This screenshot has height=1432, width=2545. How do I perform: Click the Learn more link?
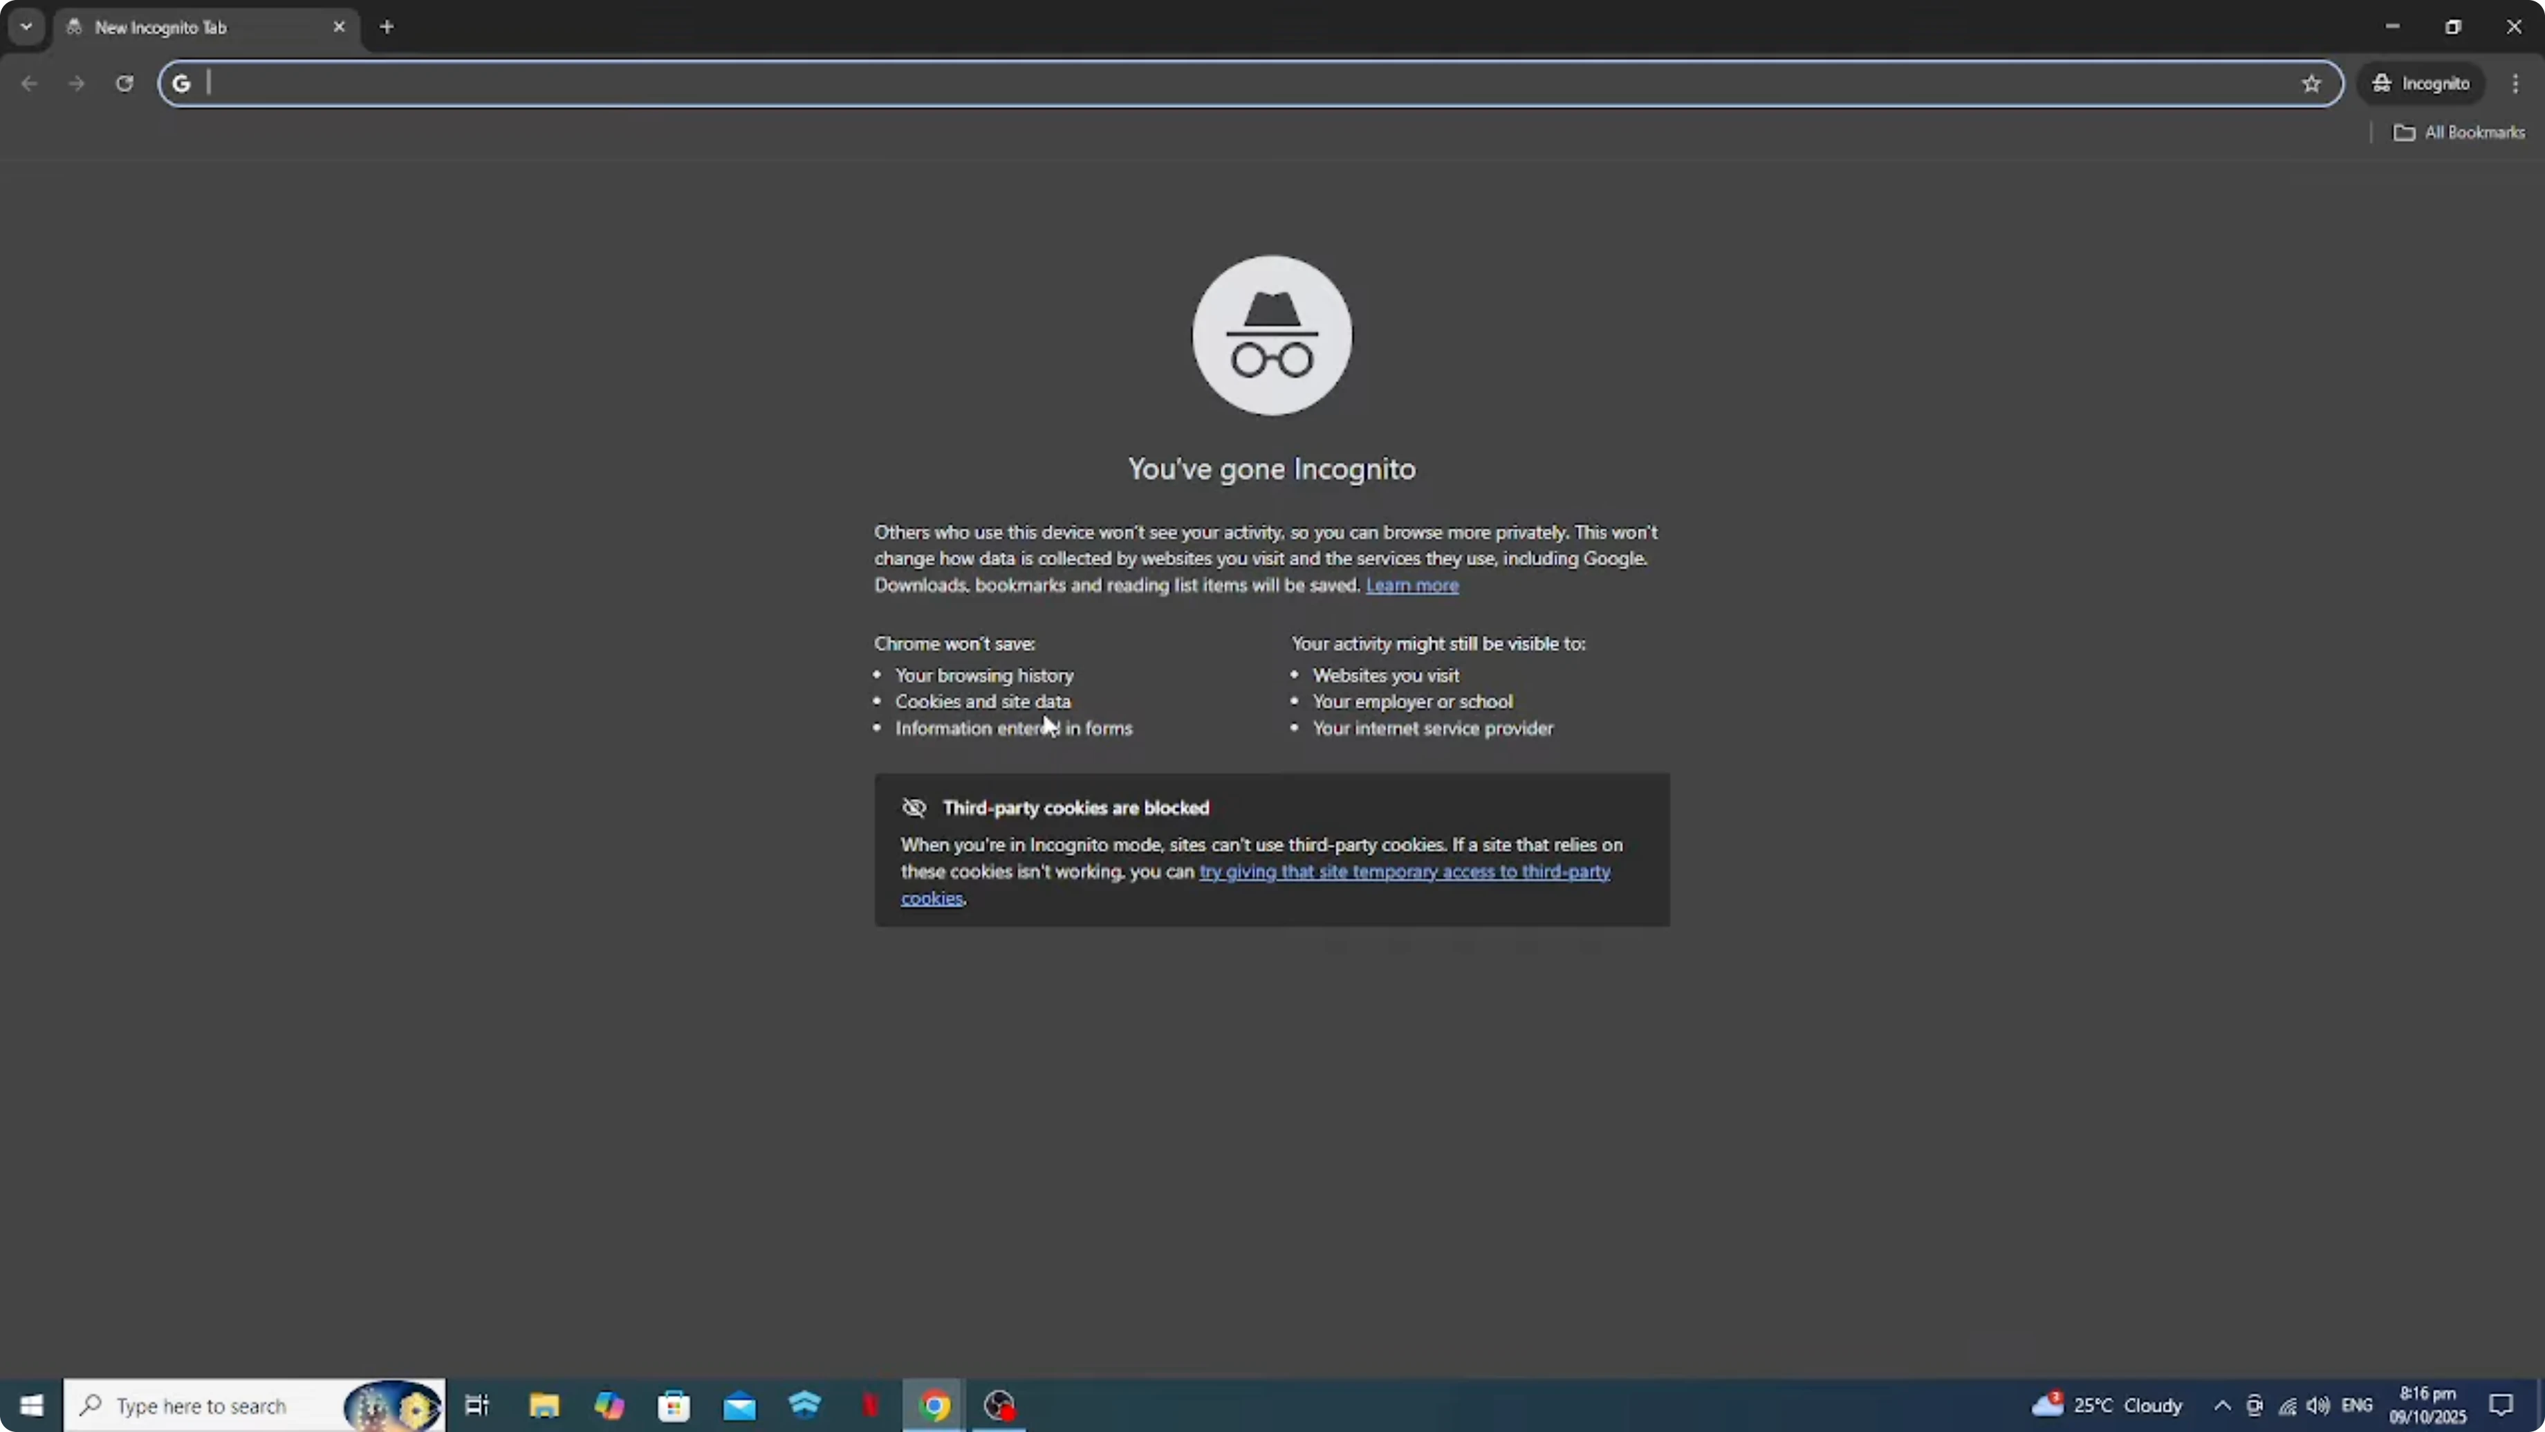tap(1412, 585)
